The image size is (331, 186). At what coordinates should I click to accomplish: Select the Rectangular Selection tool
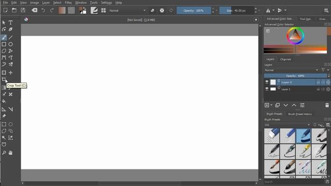coord(4,125)
